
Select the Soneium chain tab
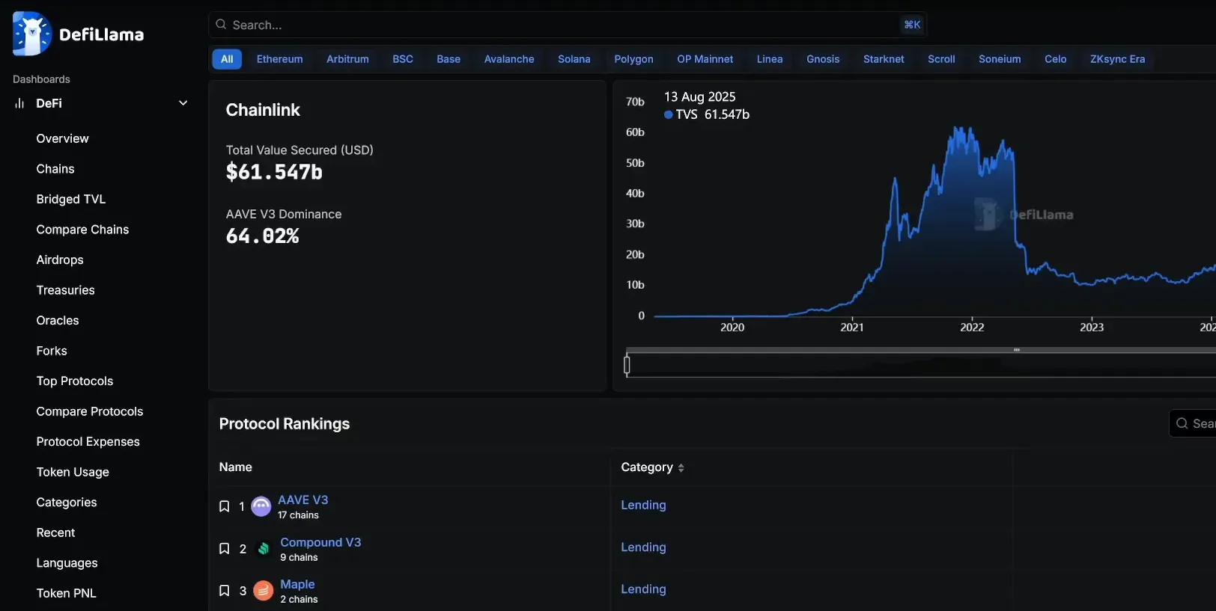(1000, 59)
